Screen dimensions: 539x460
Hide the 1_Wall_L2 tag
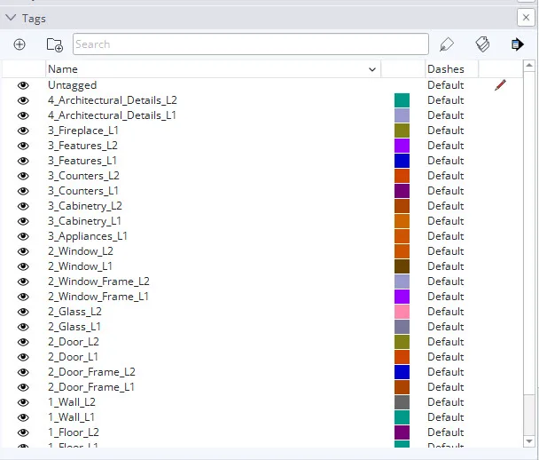(23, 402)
